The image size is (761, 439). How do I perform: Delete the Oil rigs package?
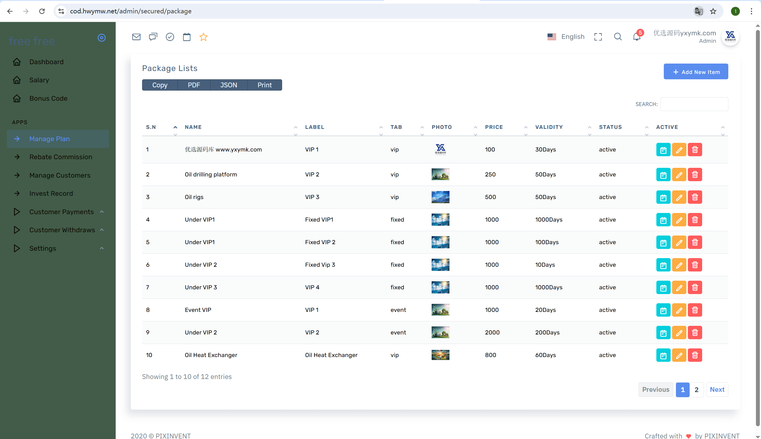pyautogui.click(x=695, y=197)
